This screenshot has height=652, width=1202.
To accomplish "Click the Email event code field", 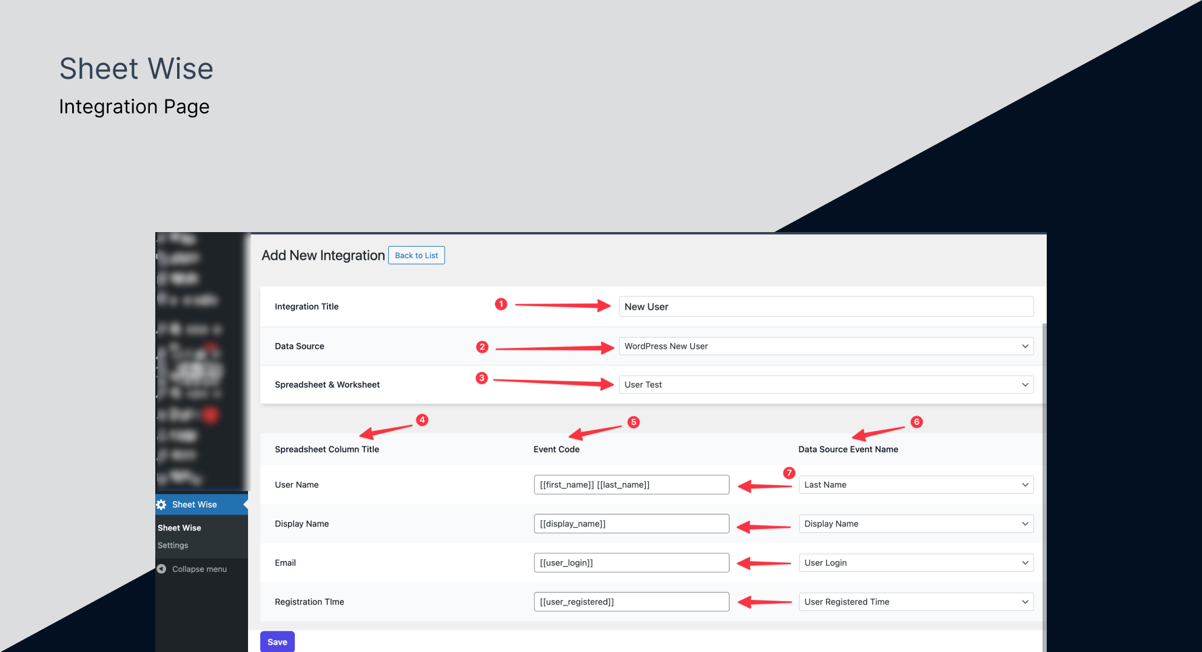I will (631, 563).
